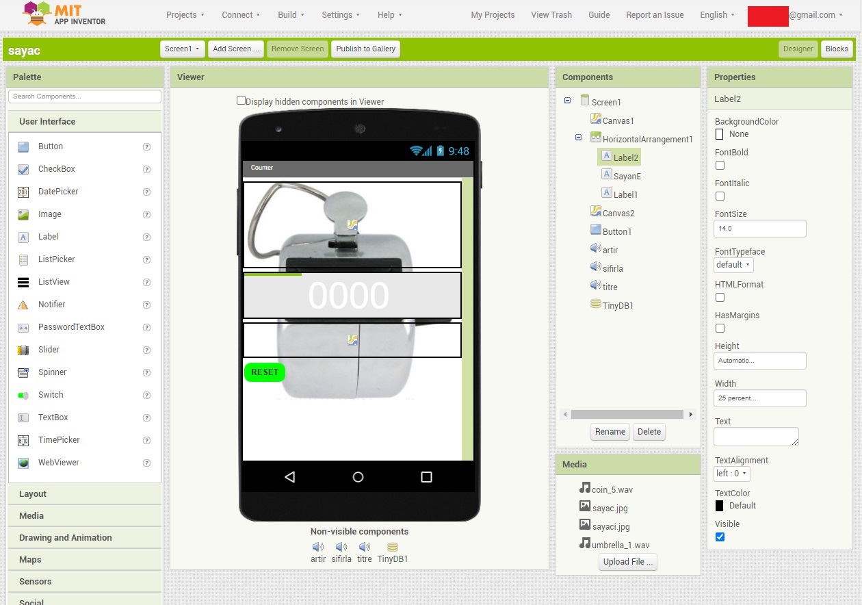
Task: Open the Help menu
Action: tap(390, 14)
